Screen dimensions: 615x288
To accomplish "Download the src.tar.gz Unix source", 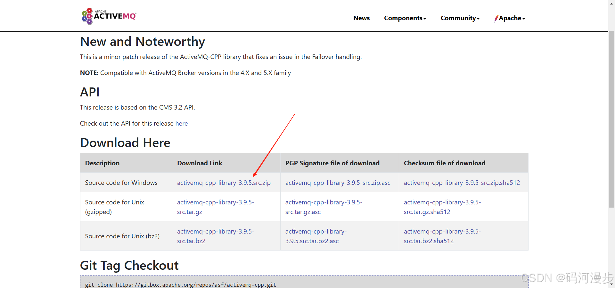I will [x=215, y=207].
